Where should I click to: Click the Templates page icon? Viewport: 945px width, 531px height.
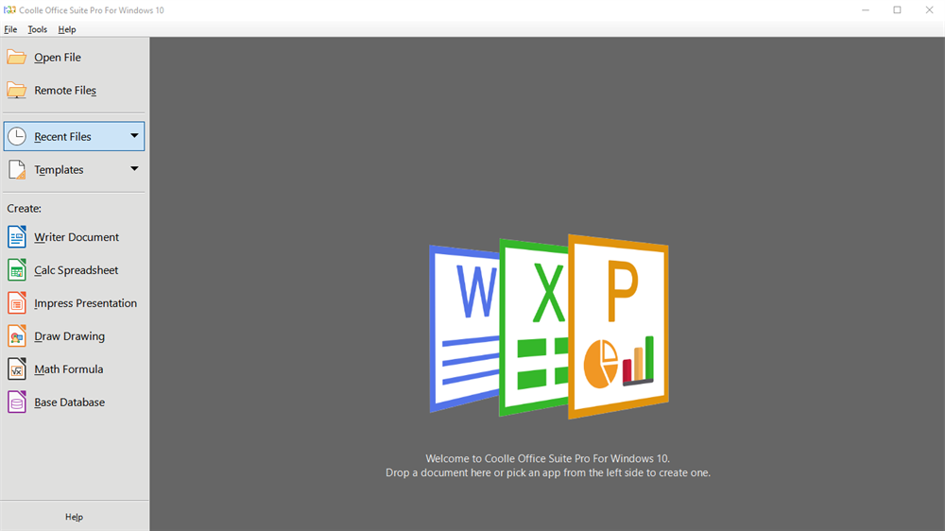[x=17, y=170]
